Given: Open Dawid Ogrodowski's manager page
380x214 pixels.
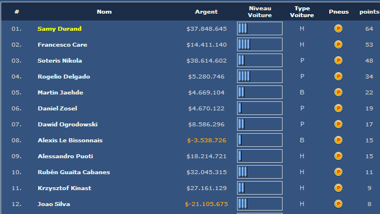Looking at the screenshot, I should 68,125.
